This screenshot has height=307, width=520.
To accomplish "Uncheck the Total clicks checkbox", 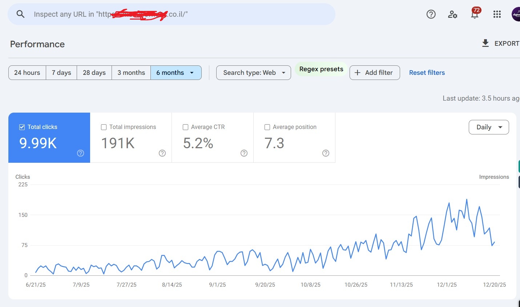I will click(22, 127).
